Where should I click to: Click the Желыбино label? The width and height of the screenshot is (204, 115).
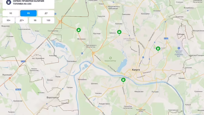(x=82, y=79)
